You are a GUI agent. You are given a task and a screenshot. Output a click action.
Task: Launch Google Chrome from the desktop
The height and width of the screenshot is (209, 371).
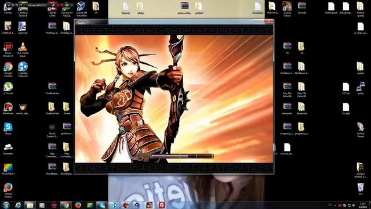point(8,70)
